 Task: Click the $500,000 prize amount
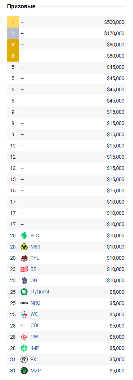pyautogui.click(x=114, y=22)
